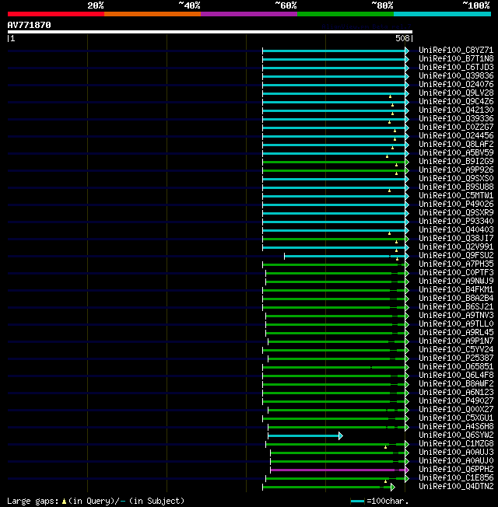Click the purple Q6PPH2 alignment bar
The width and height of the screenshot is (498, 507).
tap(339, 470)
